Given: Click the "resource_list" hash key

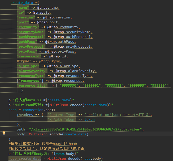Looking at the screenshot, I should (32, 86).
